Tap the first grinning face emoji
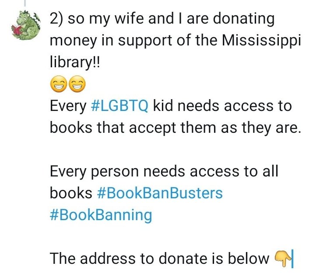This screenshot has width=313, height=273. click(58, 84)
